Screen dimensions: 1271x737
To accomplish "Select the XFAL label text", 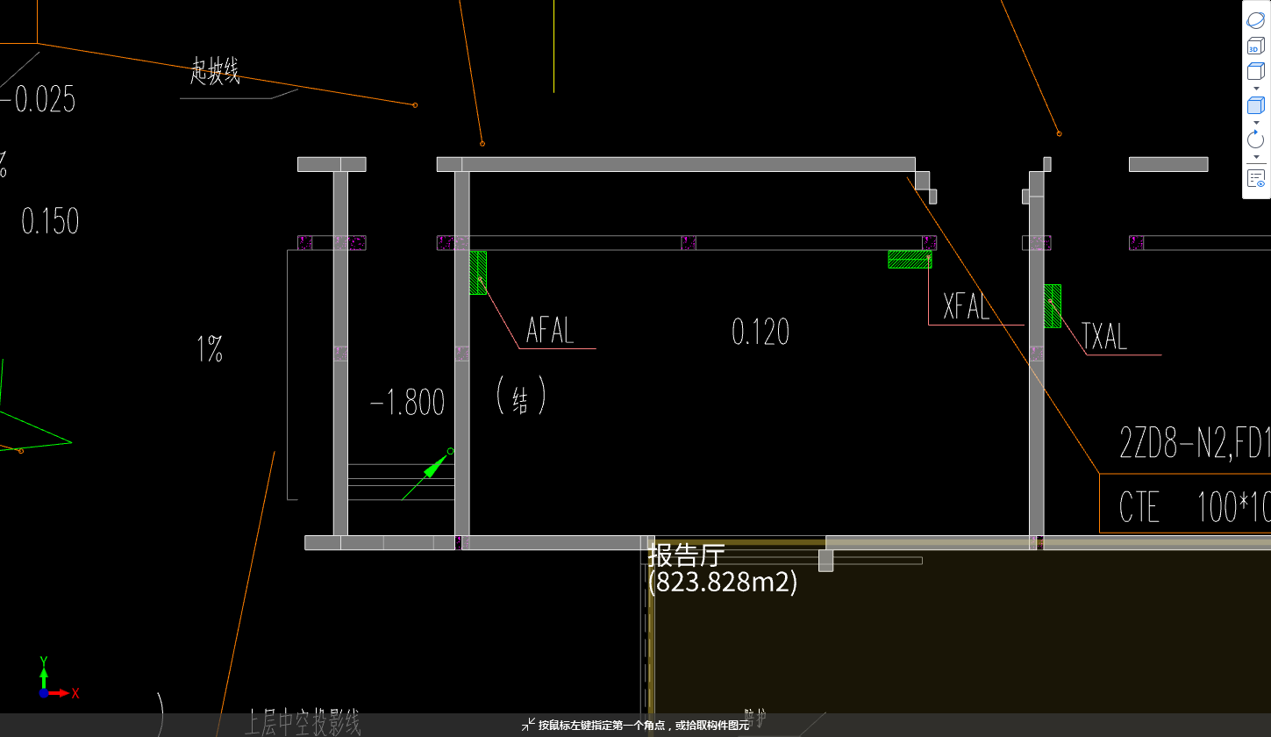I will point(967,306).
